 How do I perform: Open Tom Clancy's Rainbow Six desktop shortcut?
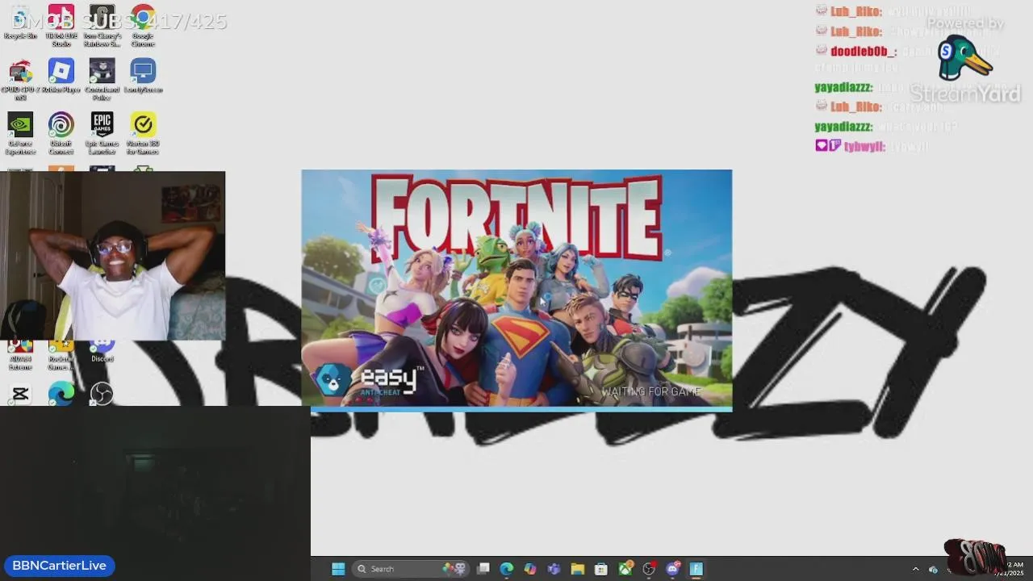[x=102, y=26]
